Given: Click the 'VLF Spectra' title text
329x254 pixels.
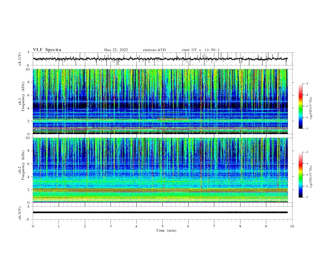Looking at the screenshot, I should pyautogui.click(x=47, y=50).
